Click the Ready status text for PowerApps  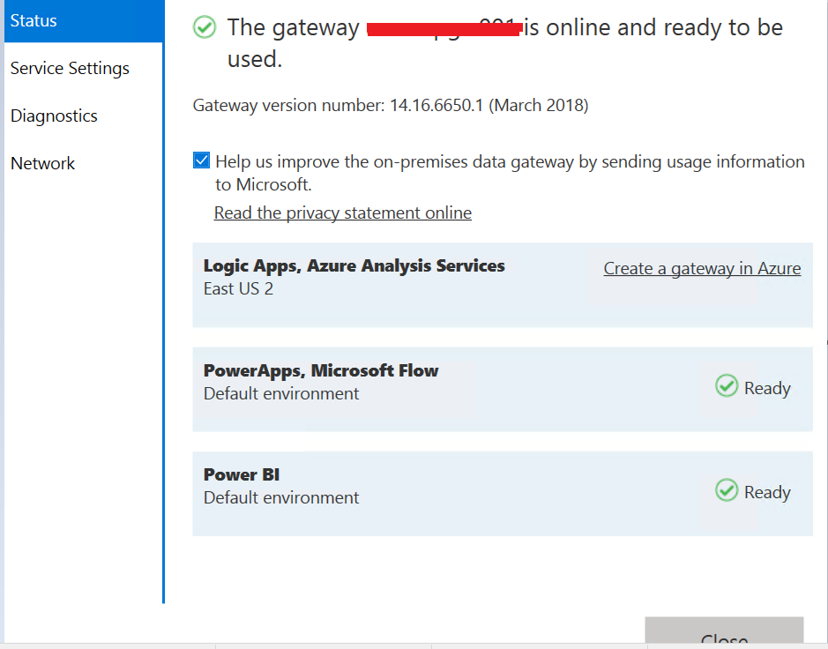point(767,388)
